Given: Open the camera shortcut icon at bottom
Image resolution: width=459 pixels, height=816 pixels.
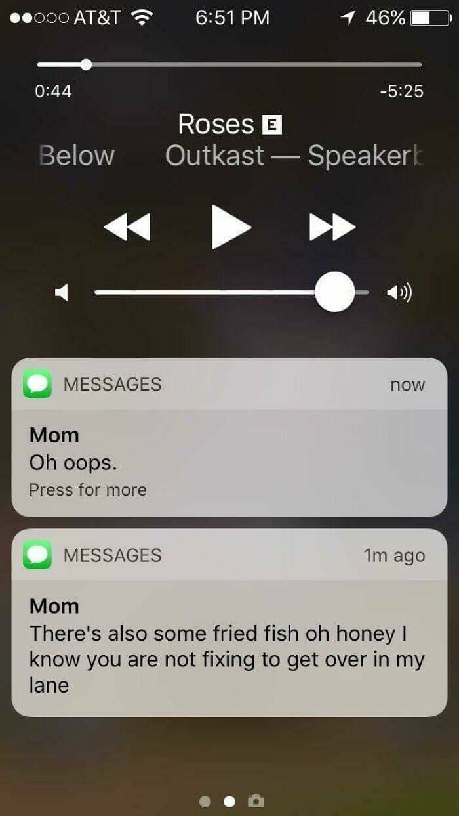Looking at the screenshot, I should point(256,801).
